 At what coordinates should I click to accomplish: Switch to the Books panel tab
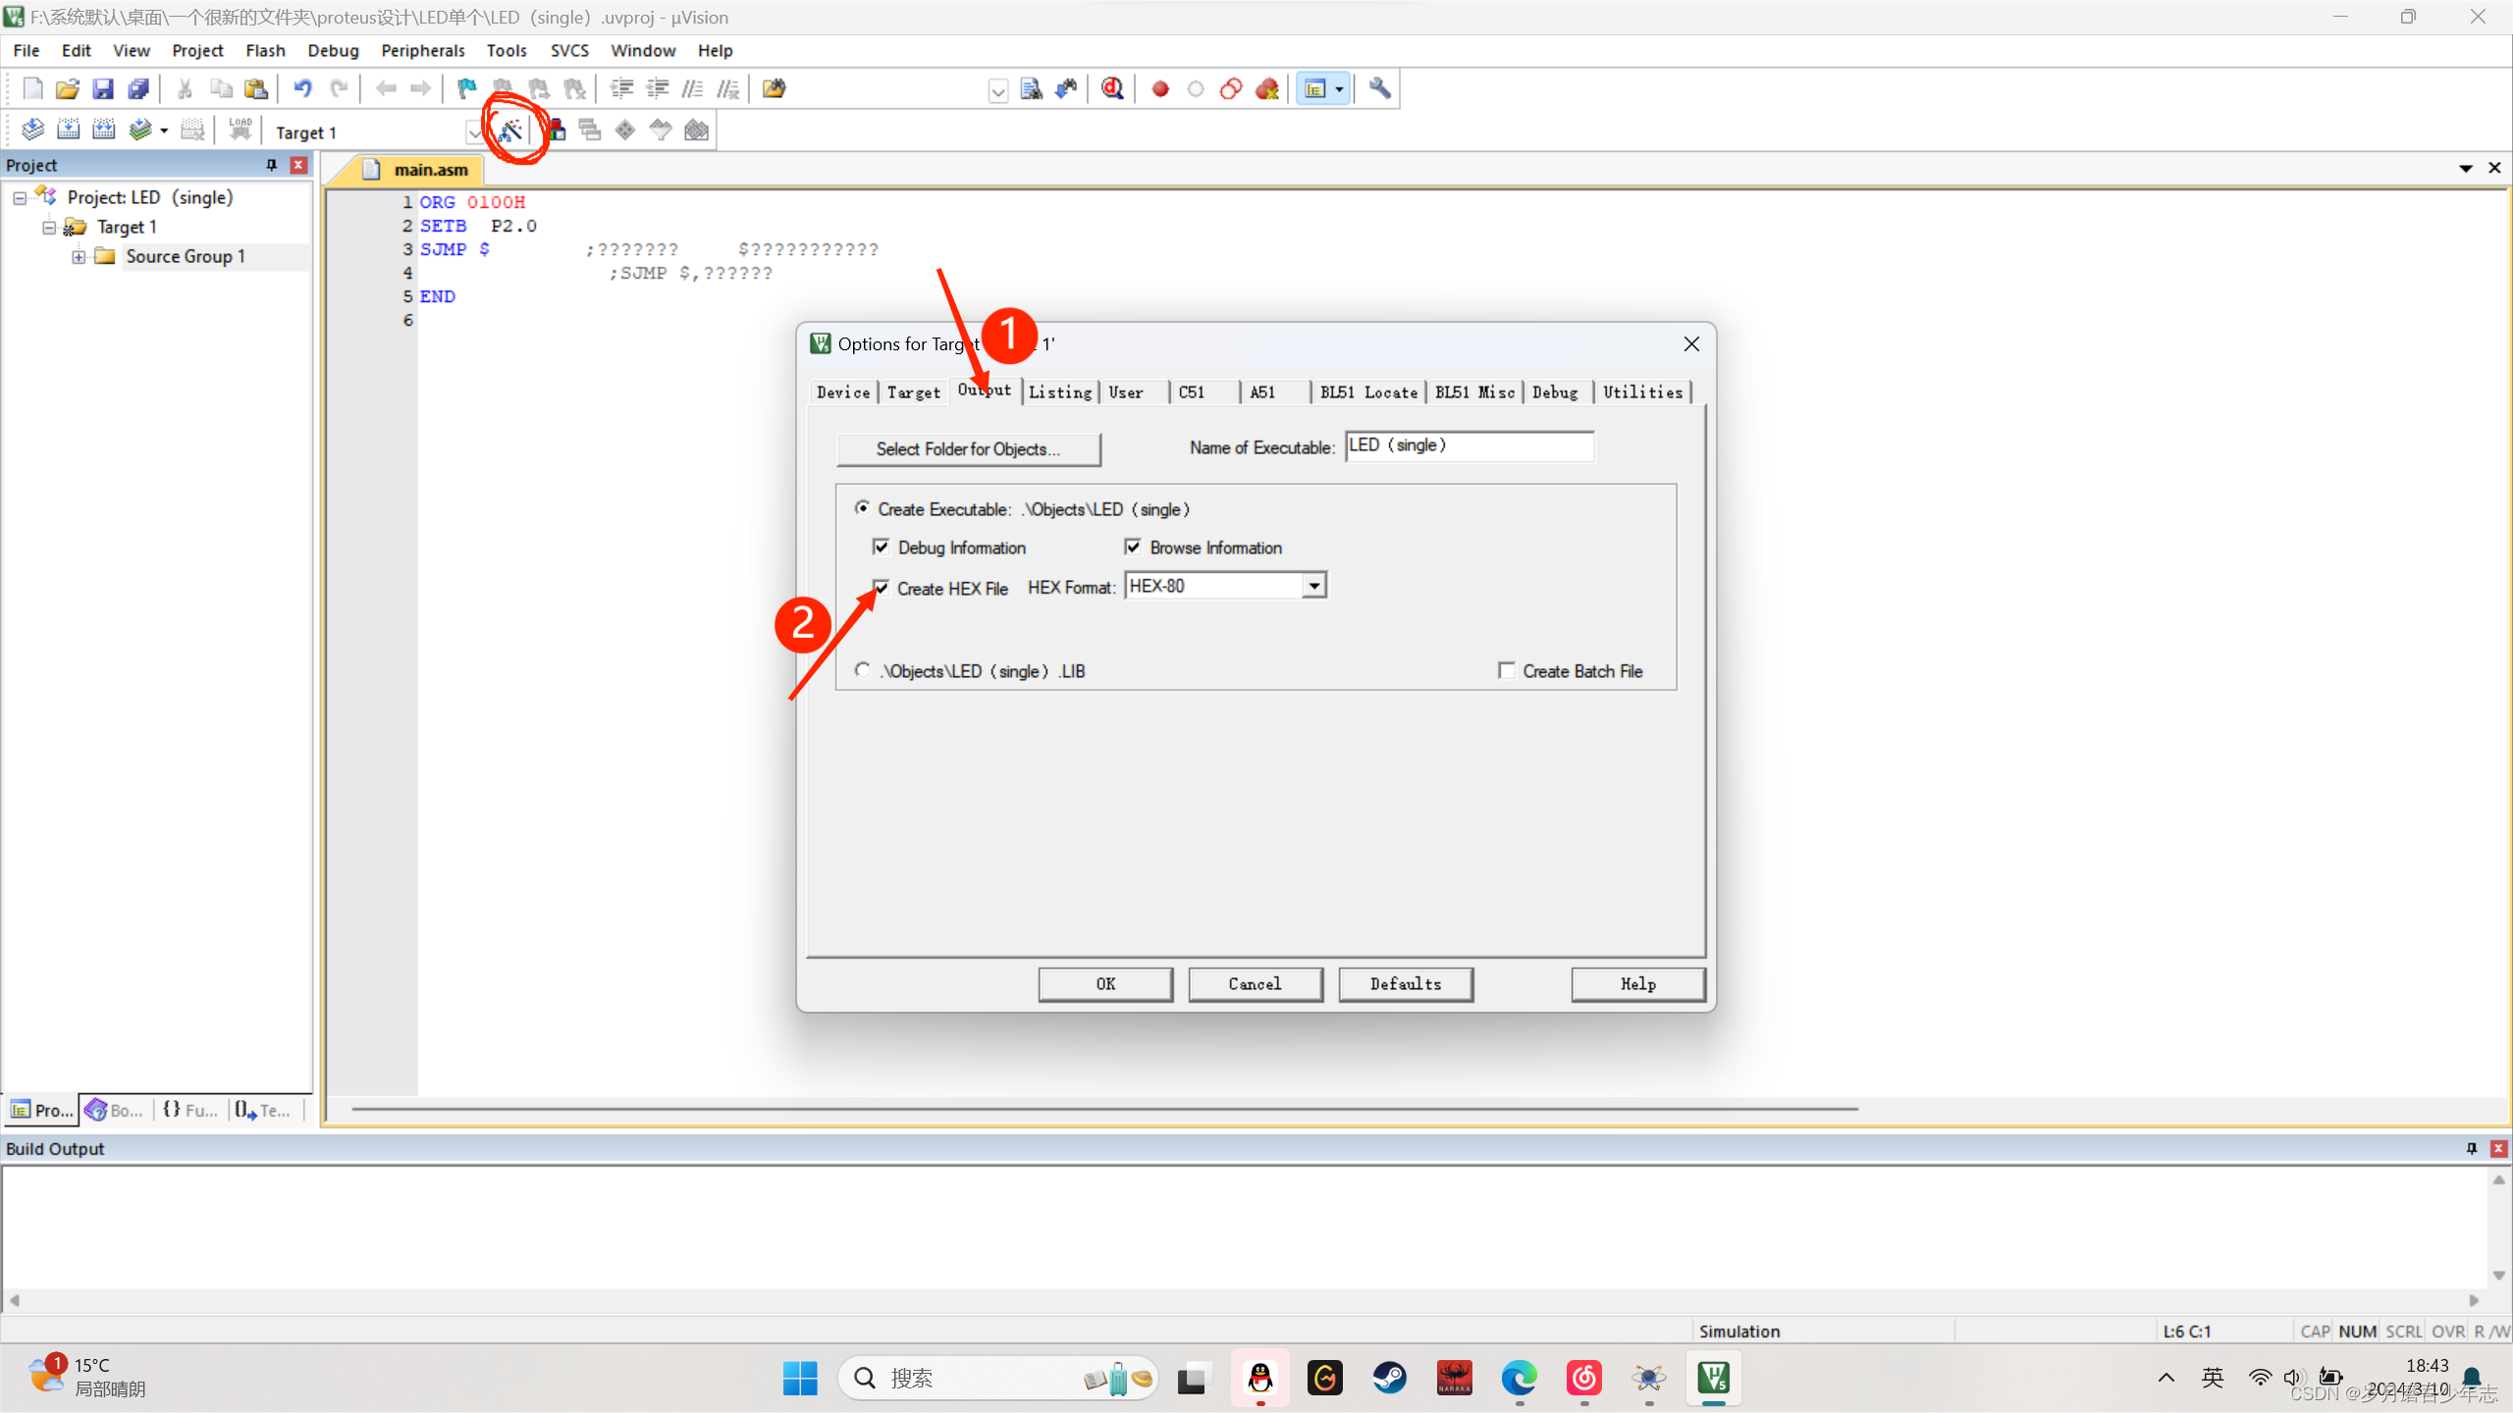coord(116,1110)
